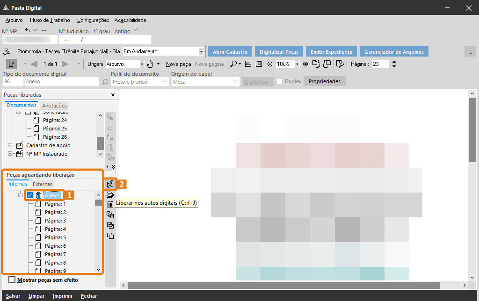
Task: Click the workflow people icon before Promotoria
Action: click(7, 51)
